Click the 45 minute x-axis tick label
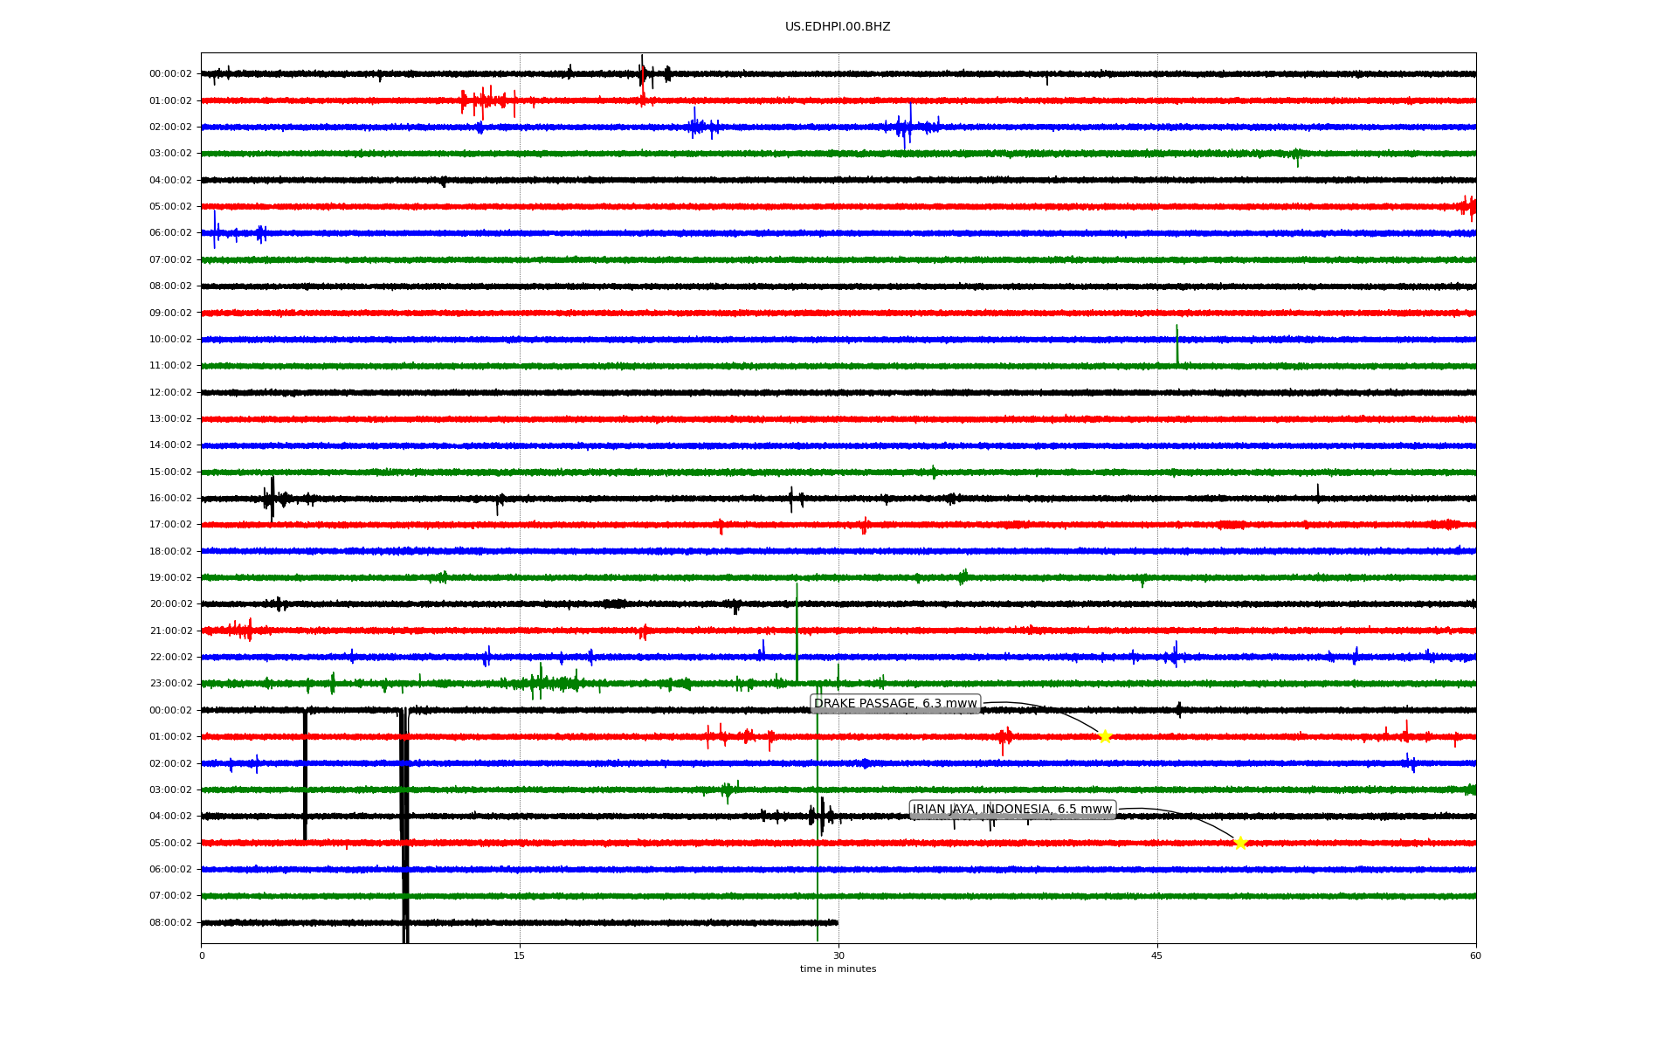Viewport: 1677px width, 1048px height. 1157,955
